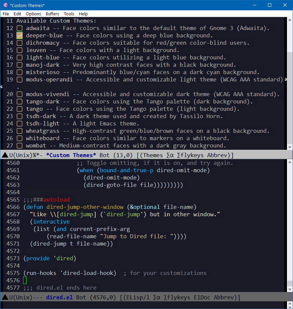Viewport: 293px width, 309px height.
Task: Click the triangle icon in Custom Themes mode line
Action: click(5, 155)
